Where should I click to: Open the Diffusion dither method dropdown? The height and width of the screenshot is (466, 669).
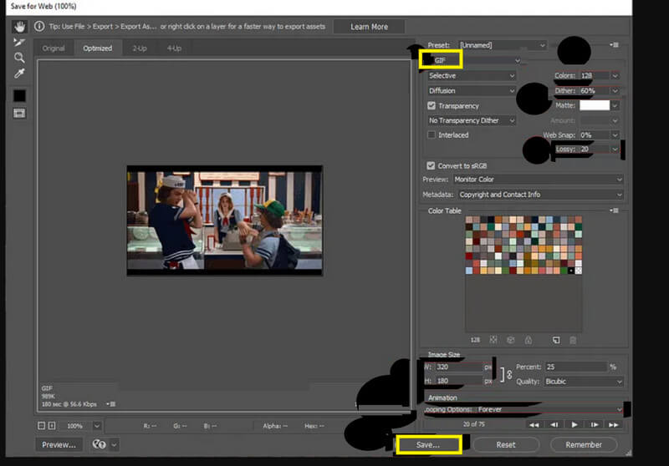[472, 90]
